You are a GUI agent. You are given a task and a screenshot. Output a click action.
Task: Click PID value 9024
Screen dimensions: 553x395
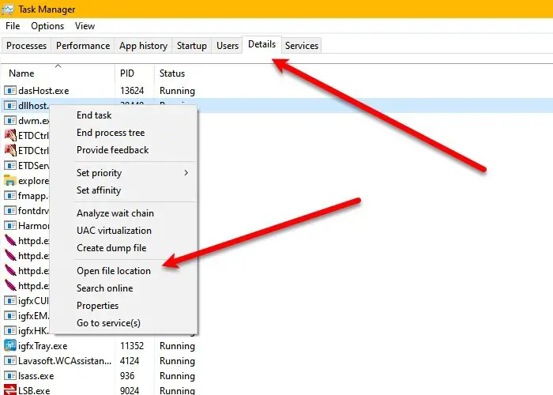click(x=130, y=391)
